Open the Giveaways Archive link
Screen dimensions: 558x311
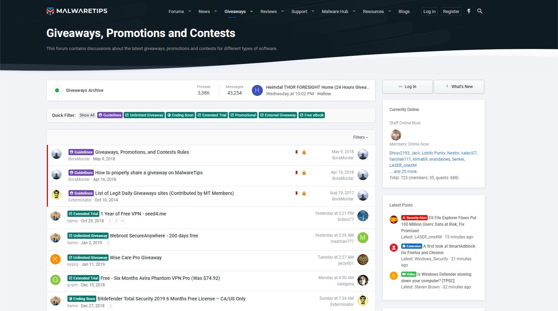pyautogui.click(x=85, y=90)
